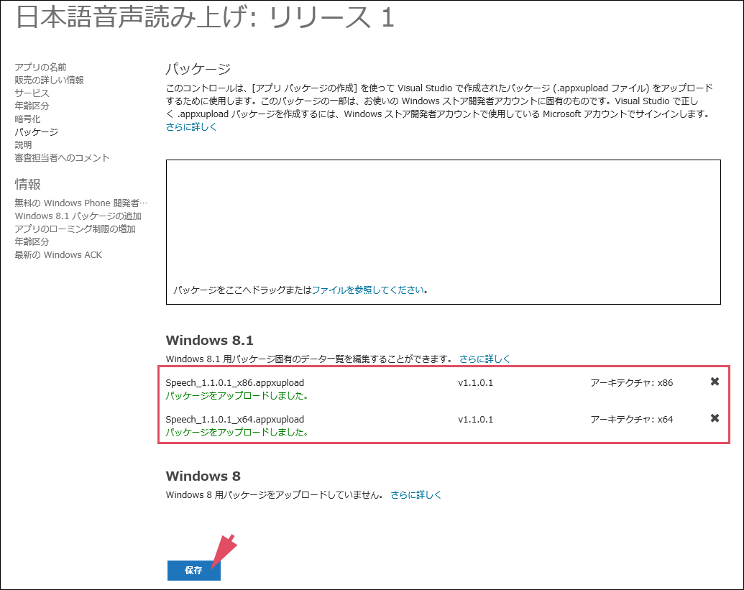Open ファイルを参照してください link
The width and height of the screenshot is (744, 590).
[x=368, y=290]
